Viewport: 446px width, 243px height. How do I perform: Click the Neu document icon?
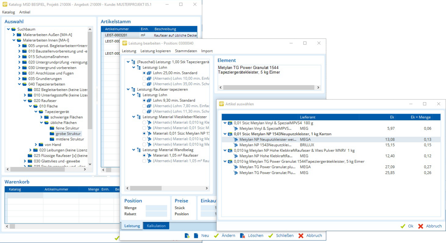(x=196, y=236)
